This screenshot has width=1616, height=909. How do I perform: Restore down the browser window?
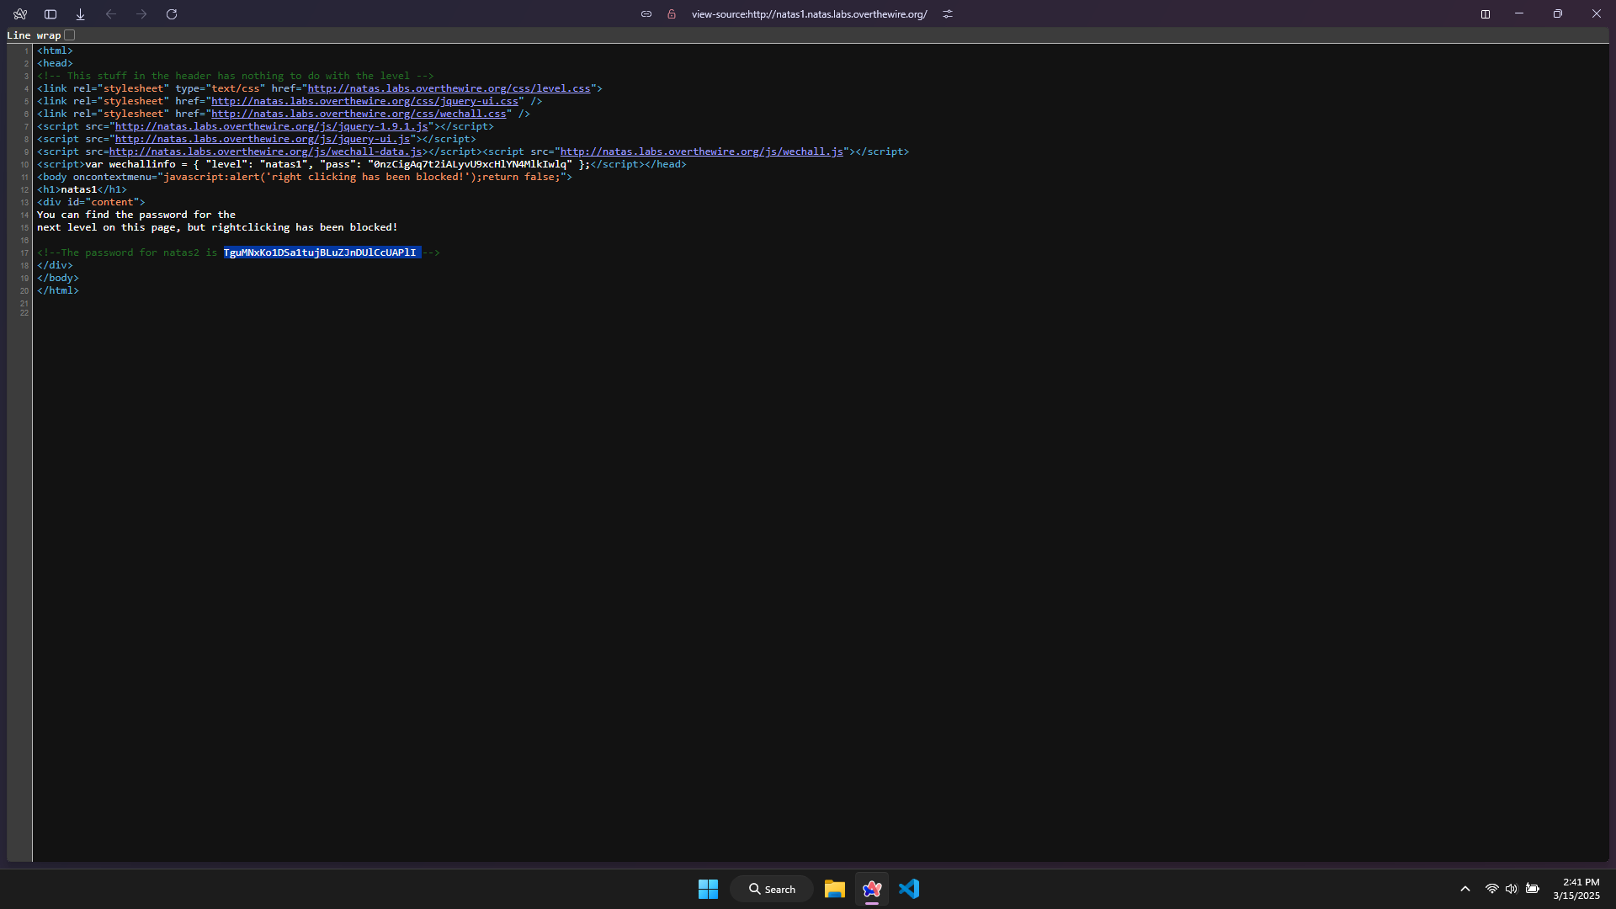1558,14
